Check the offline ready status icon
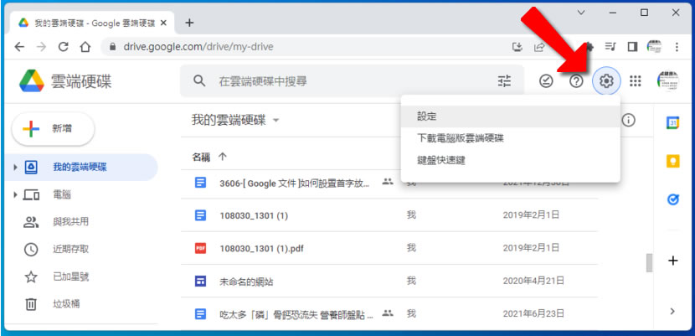 [x=546, y=81]
